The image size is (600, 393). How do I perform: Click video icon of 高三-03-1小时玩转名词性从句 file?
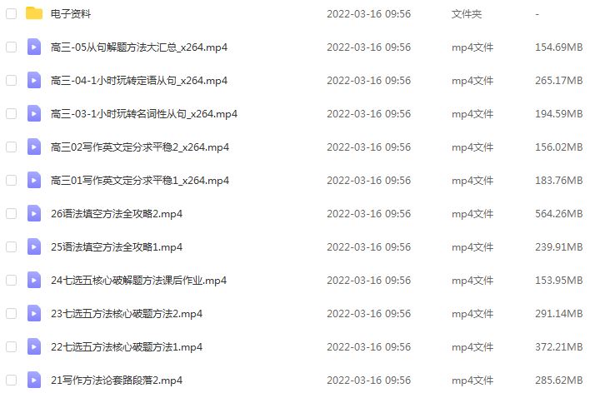(34, 113)
